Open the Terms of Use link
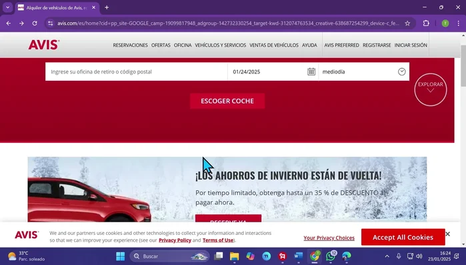 click(x=218, y=240)
